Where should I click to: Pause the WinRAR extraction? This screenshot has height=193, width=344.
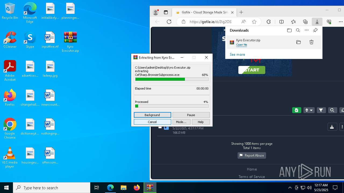click(191, 115)
